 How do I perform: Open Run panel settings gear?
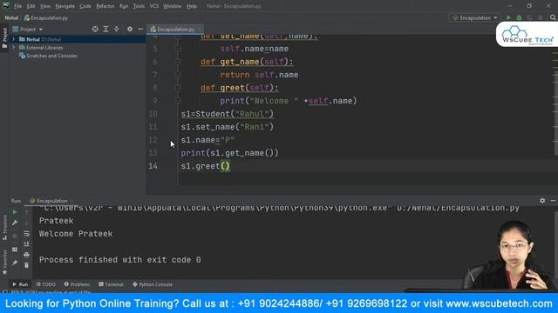pos(542,201)
